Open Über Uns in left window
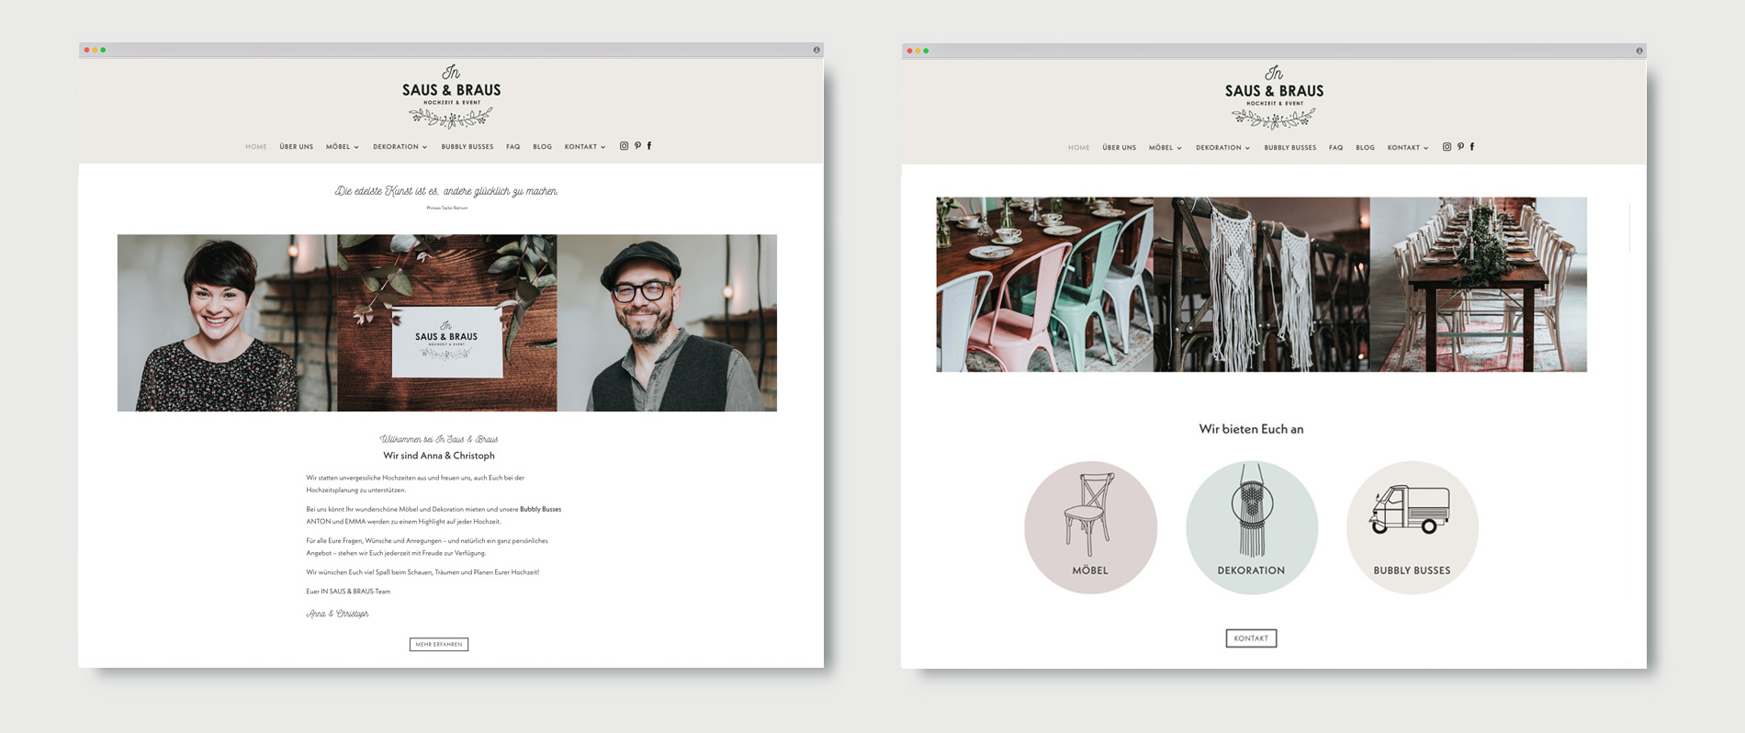This screenshot has width=1745, height=733. point(297,147)
